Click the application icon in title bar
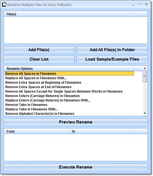Screen dimensions: 153x176 coord(4,5)
